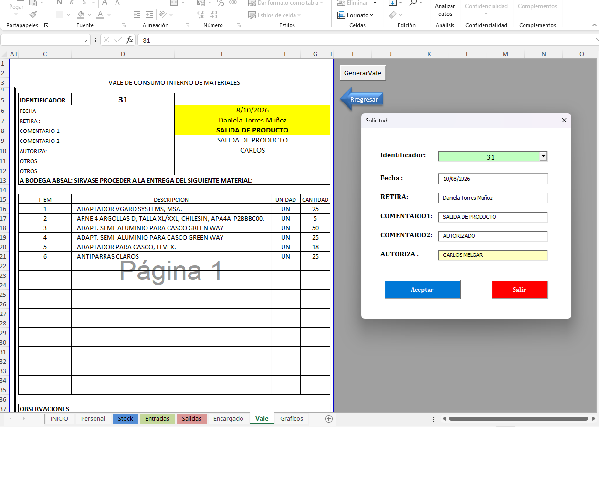
Task: Click the Fecha input field in the Solicitud dialog
Action: [493, 179]
